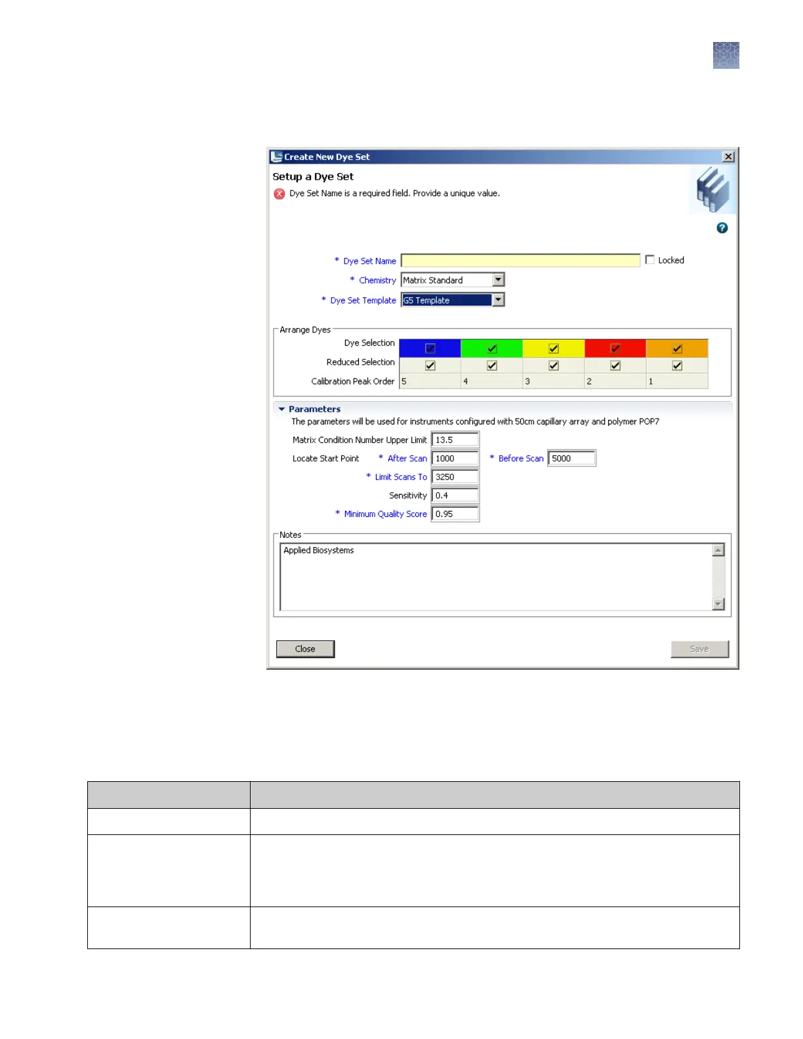Click the Locate Start Point label
The image size is (803, 1039).
tap(325, 458)
